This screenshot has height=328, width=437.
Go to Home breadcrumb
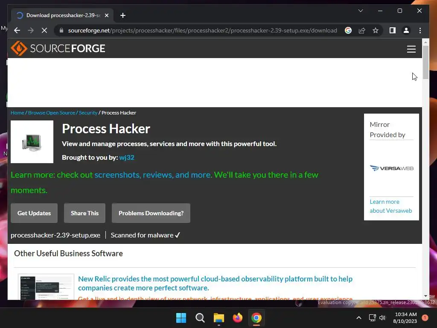(x=17, y=113)
